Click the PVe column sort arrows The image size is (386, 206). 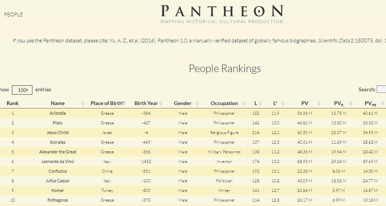tap(351, 103)
